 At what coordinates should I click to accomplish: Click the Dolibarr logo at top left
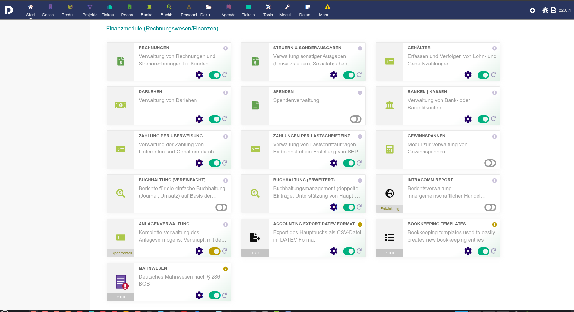9,10
